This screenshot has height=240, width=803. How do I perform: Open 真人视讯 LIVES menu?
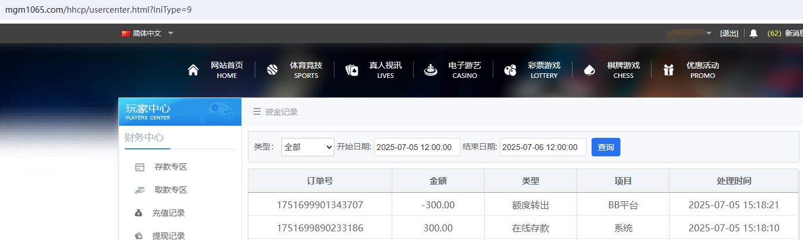pyautogui.click(x=385, y=70)
